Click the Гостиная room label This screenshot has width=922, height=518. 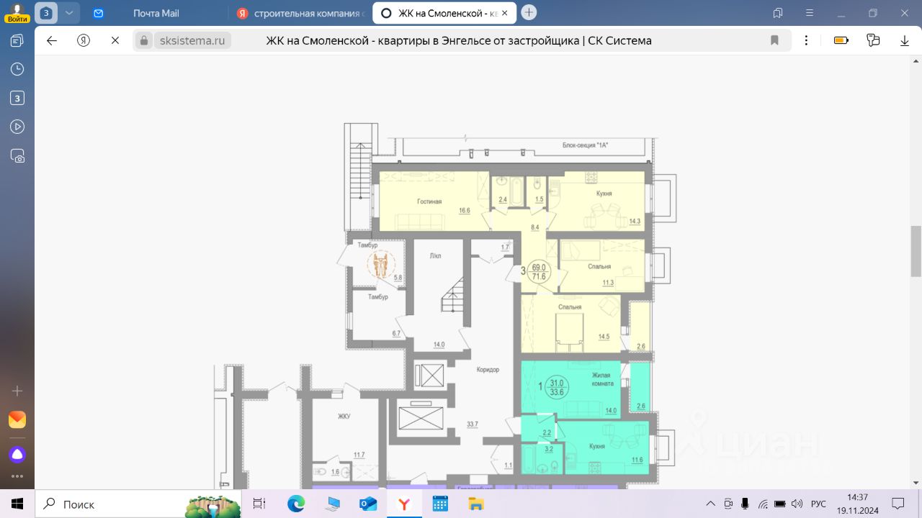[429, 201]
